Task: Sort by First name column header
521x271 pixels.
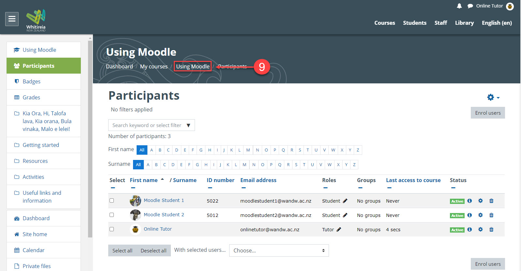Action: click(x=143, y=180)
